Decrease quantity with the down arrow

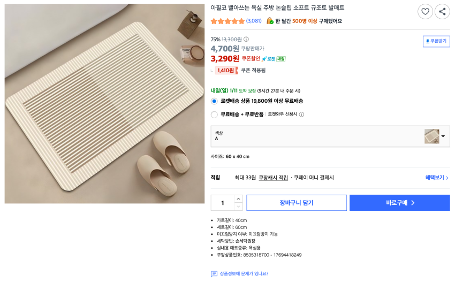238,206
